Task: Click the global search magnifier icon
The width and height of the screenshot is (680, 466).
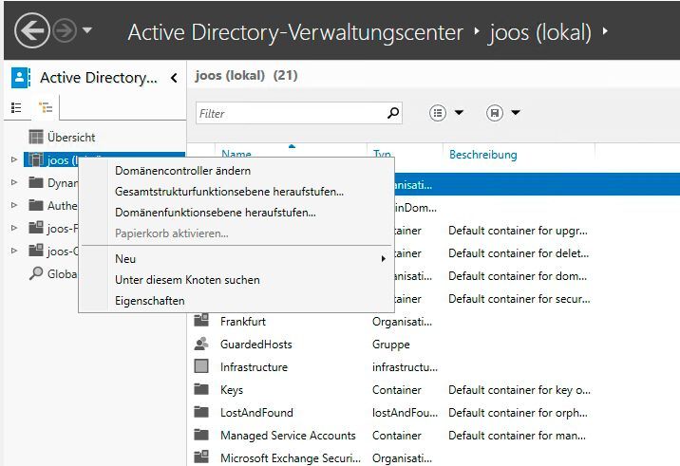Action: (x=36, y=273)
